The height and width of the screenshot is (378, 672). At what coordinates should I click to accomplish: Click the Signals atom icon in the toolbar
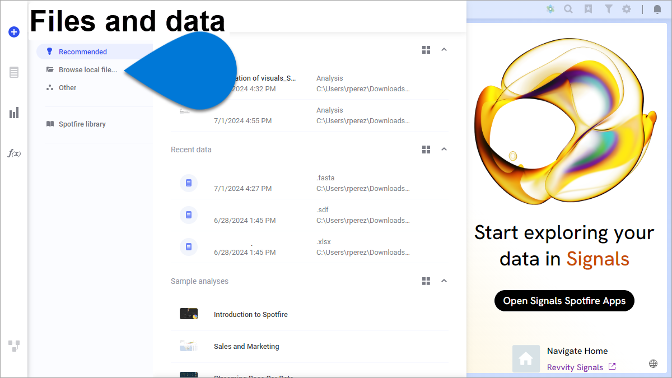(x=550, y=9)
